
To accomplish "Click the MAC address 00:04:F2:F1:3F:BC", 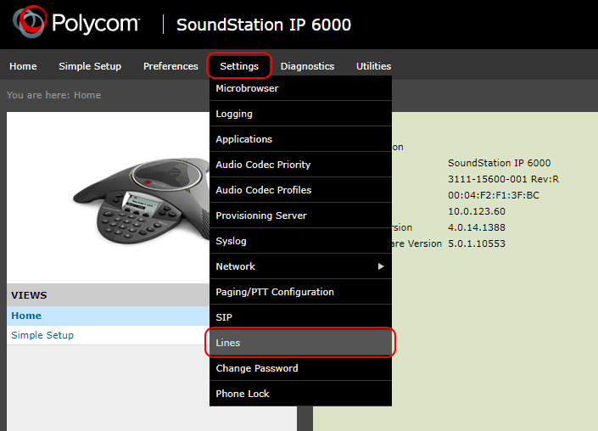I will tap(494, 195).
